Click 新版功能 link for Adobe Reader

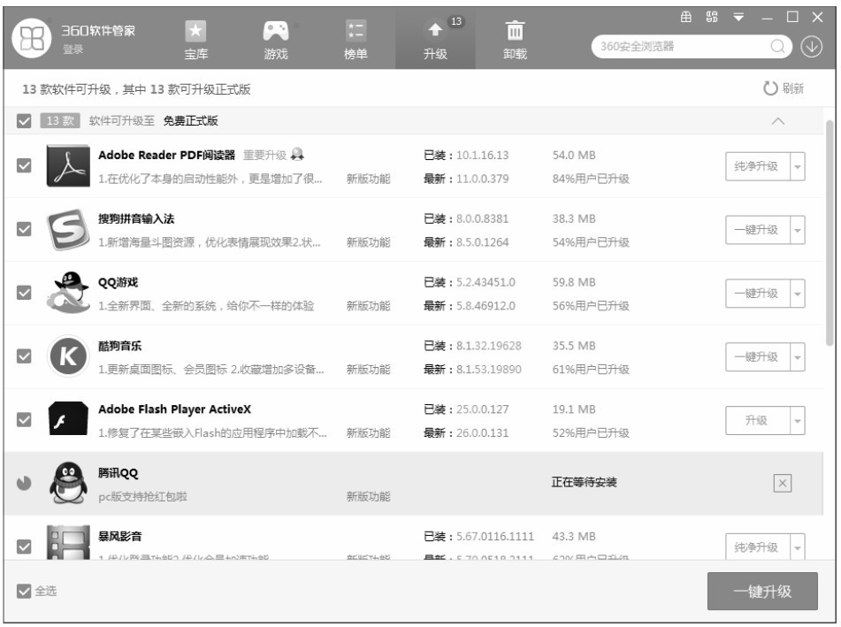[x=369, y=179]
